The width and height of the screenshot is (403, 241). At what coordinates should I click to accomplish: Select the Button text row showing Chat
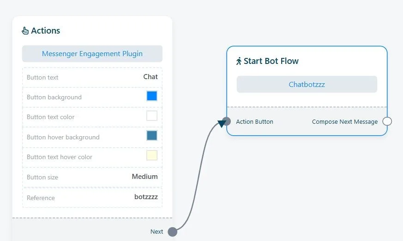coord(92,77)
